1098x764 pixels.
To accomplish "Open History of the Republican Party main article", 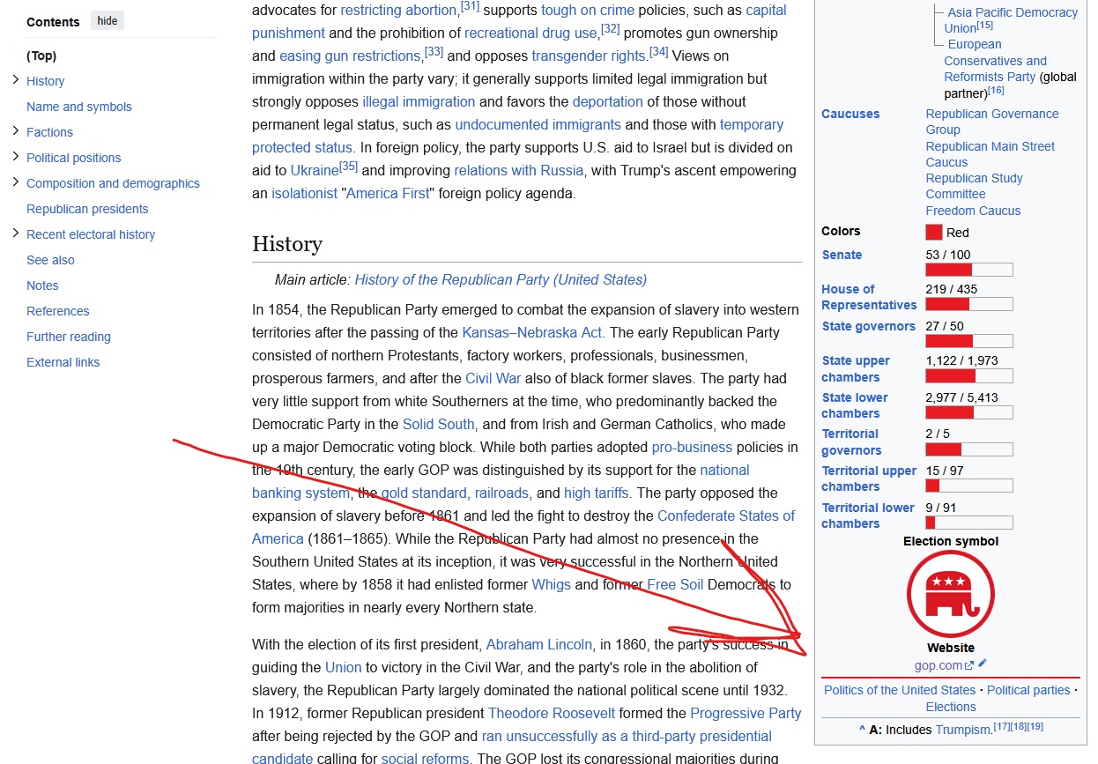I will click(x=501, y=279).
